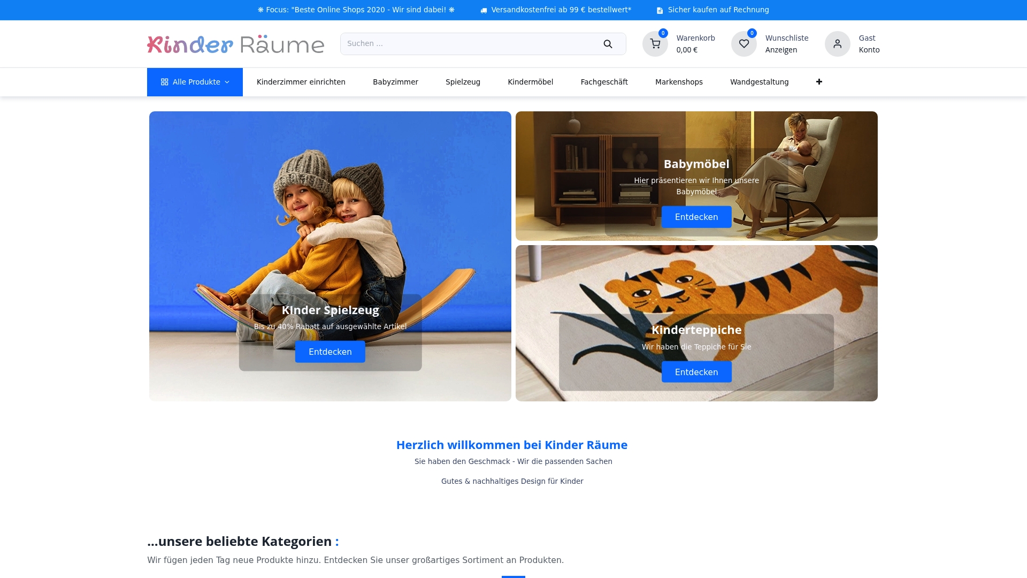Viewport: 1027px width, 578px height.
Task: Click the truck icon for free shipping
Action: tap(484, 10)
